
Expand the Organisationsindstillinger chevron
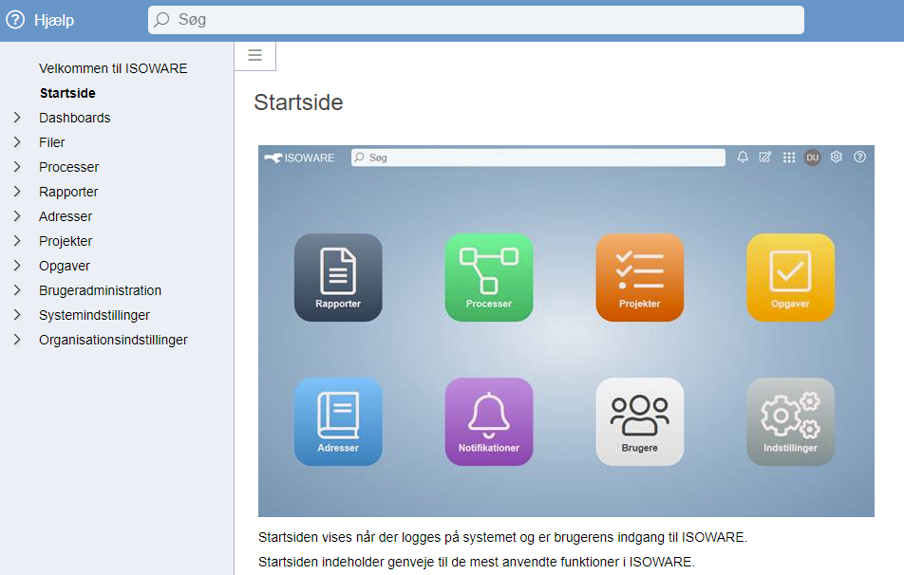(17, 340)
